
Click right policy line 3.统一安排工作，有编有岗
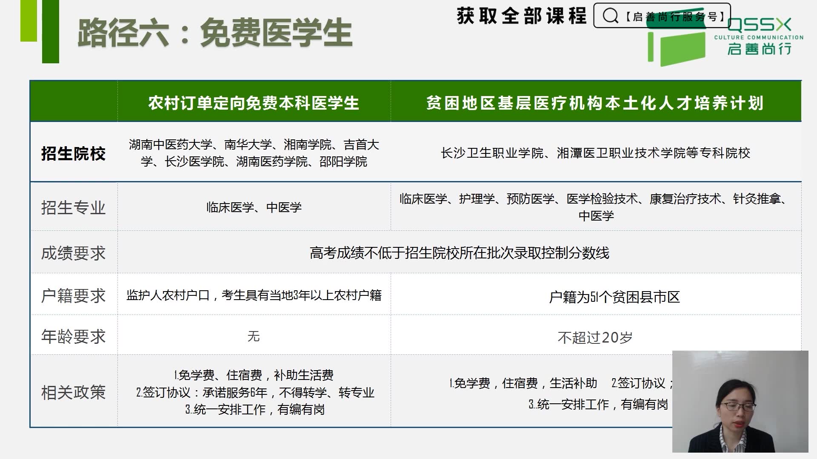598,404
